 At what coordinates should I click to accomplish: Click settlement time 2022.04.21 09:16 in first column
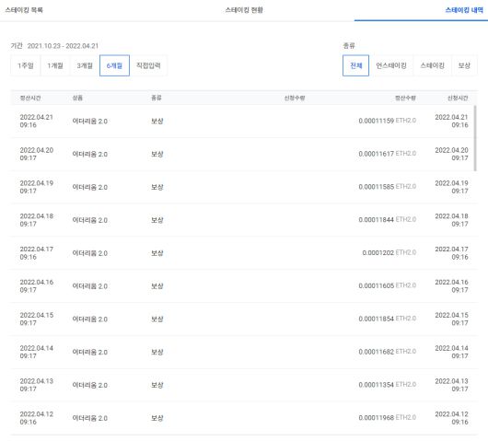tap(37, 121)
